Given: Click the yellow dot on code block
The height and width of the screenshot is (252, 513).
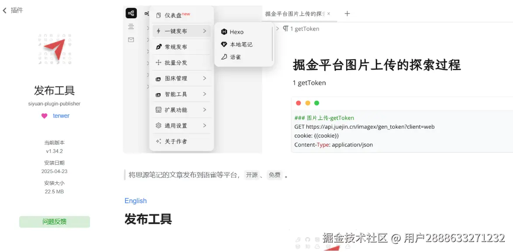Looking at the screenshot, I should click(308, 103).
